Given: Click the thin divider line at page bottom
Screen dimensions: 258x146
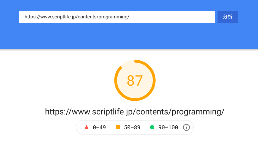Looking at the screenshot, I should point(129,143).
